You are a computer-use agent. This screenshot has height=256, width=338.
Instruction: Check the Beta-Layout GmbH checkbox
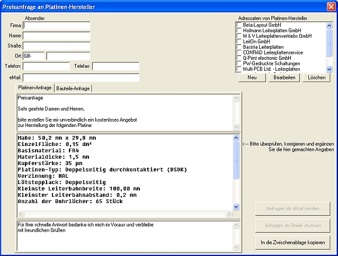pyautogui.click(x=239, y=25)
